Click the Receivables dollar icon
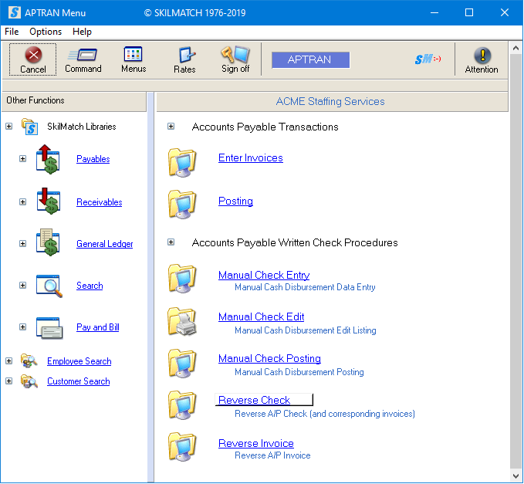 pyautogui.click(x=49, y=201)
